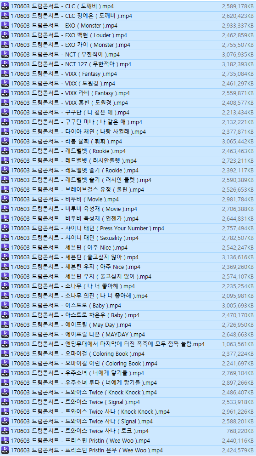256x456 pixels.
Task: Click the size value 2,132,221KB
Action: (238, 122)
